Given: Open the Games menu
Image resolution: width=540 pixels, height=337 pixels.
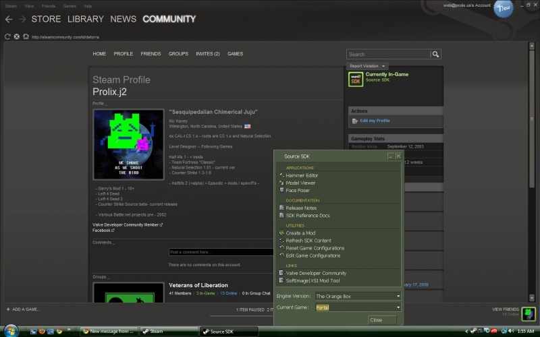Looking at the screenshot, I should [x=70, y=6].
